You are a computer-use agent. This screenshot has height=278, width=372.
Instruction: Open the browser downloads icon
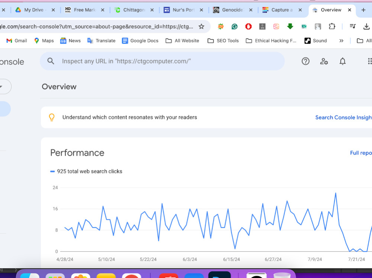(366, 26)
